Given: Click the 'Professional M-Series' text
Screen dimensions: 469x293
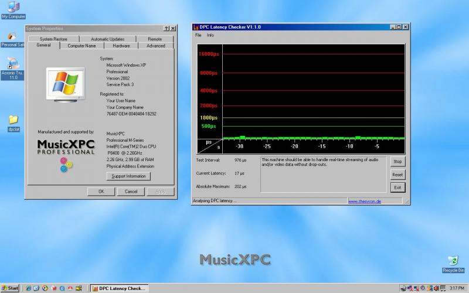Looking at the screenshot, I should point(125,140).
